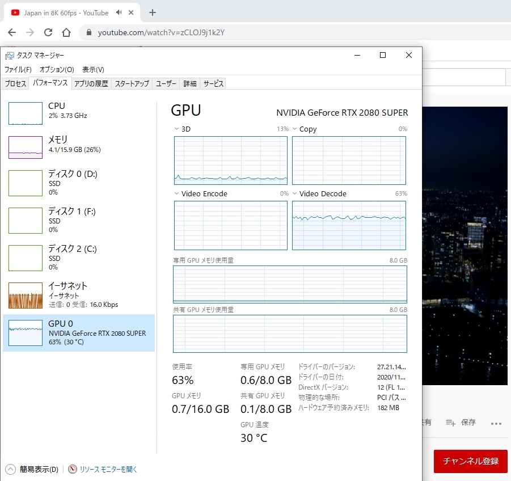Click NVIDIA GeForce RTX 2080 SUPER heading
This screenshot has width=511, height=481.
tap(342, 113)
